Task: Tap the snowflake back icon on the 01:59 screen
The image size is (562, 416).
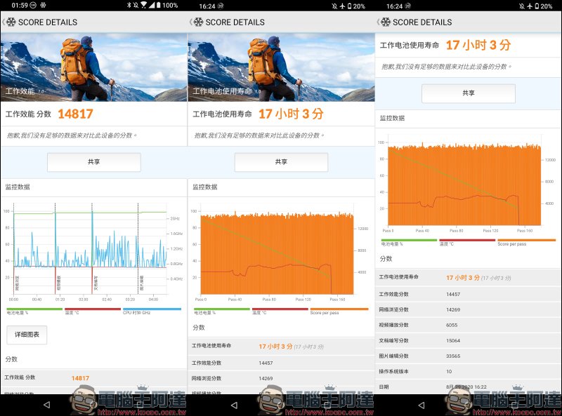Action: pos(11,22)
